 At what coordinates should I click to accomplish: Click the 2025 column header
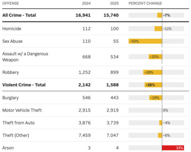(114, 3)
